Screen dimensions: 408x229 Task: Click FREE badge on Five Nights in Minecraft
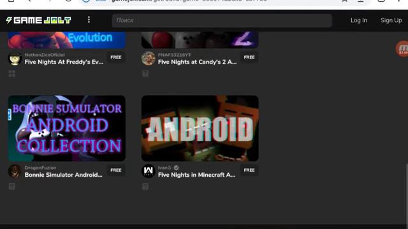point(249,170)
